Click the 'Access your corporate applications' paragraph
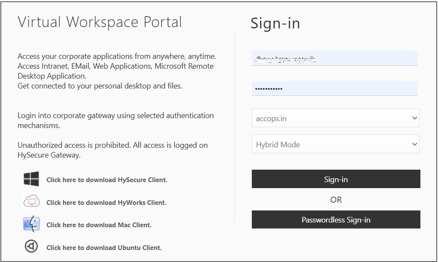 (x=117, y=66)
